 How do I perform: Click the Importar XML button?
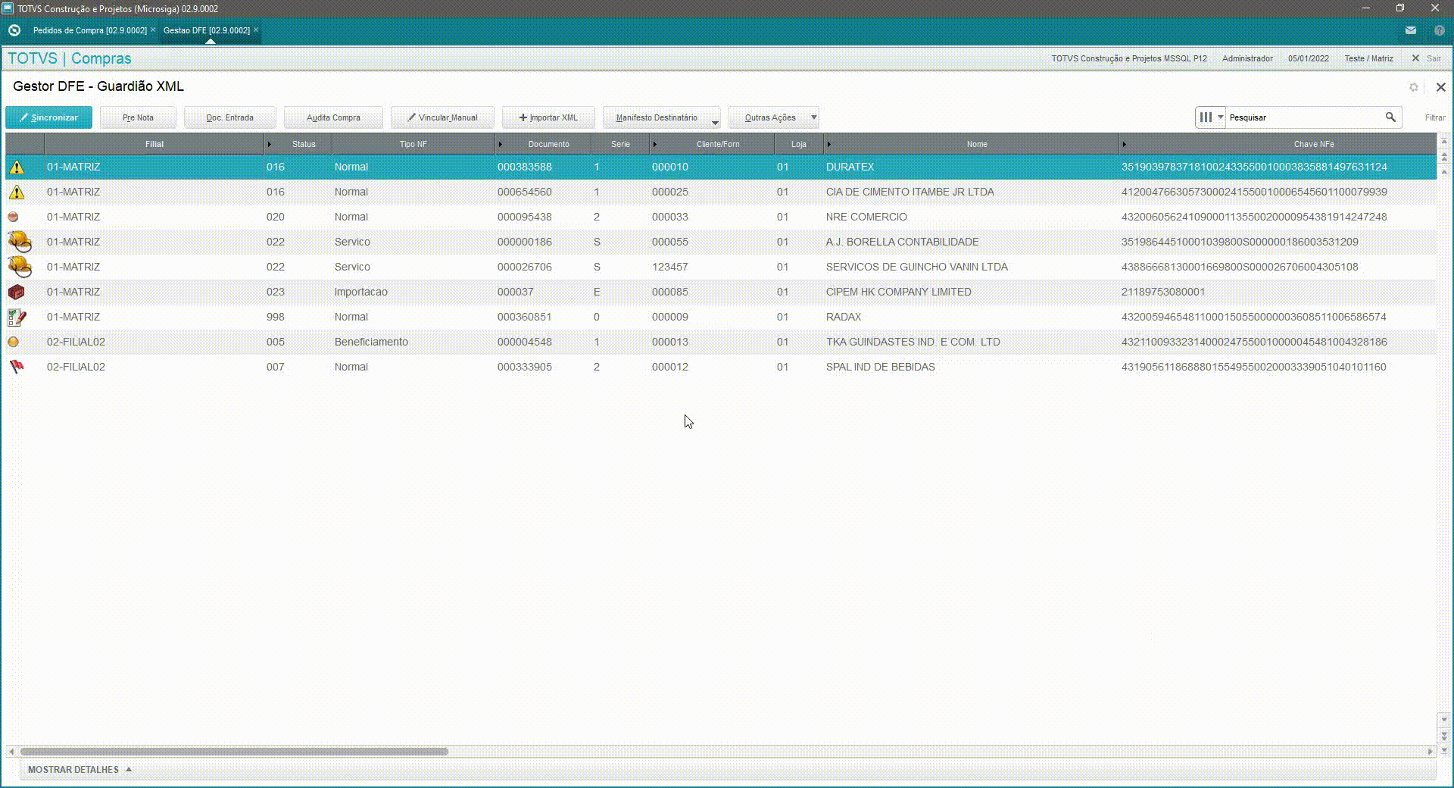pos(548,117)
